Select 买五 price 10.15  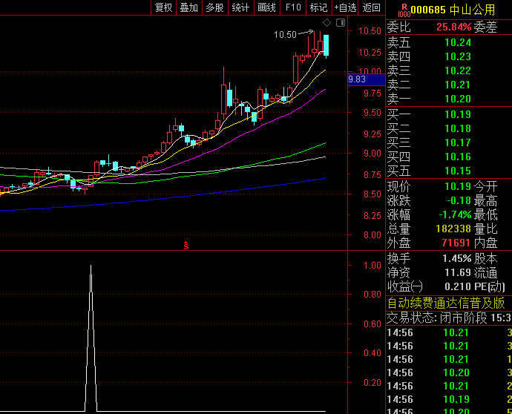coord(458,171)
